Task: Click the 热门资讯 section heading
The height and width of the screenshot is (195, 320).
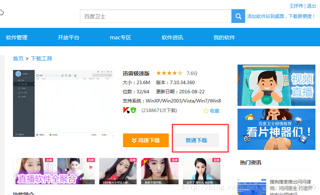Action: [x=251, y=162]
